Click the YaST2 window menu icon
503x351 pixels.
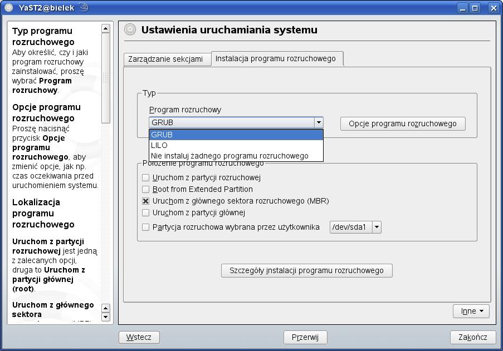[x=9, y=7]
